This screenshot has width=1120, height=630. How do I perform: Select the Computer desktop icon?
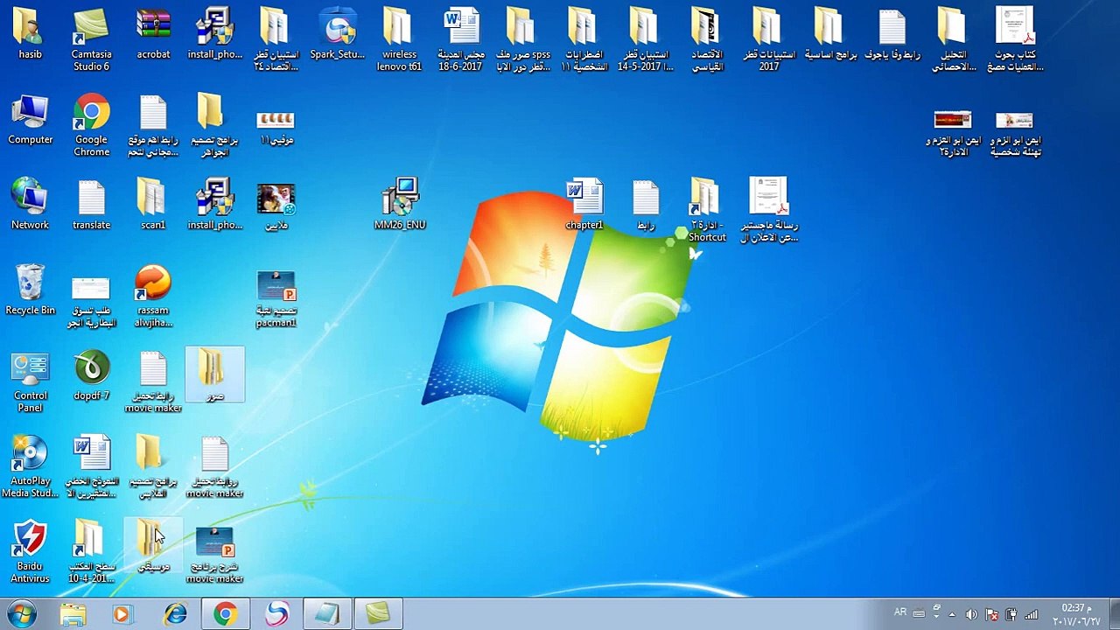pos(30,119)
